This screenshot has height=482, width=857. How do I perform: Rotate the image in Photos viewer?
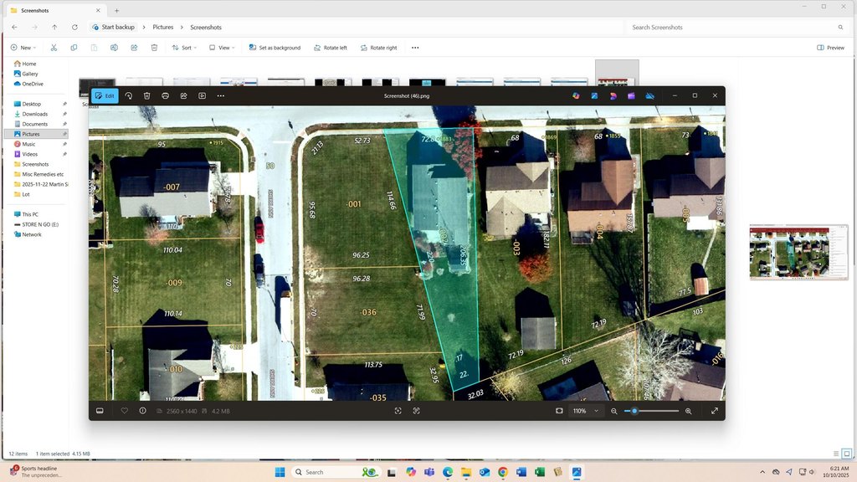pos(129,96)
